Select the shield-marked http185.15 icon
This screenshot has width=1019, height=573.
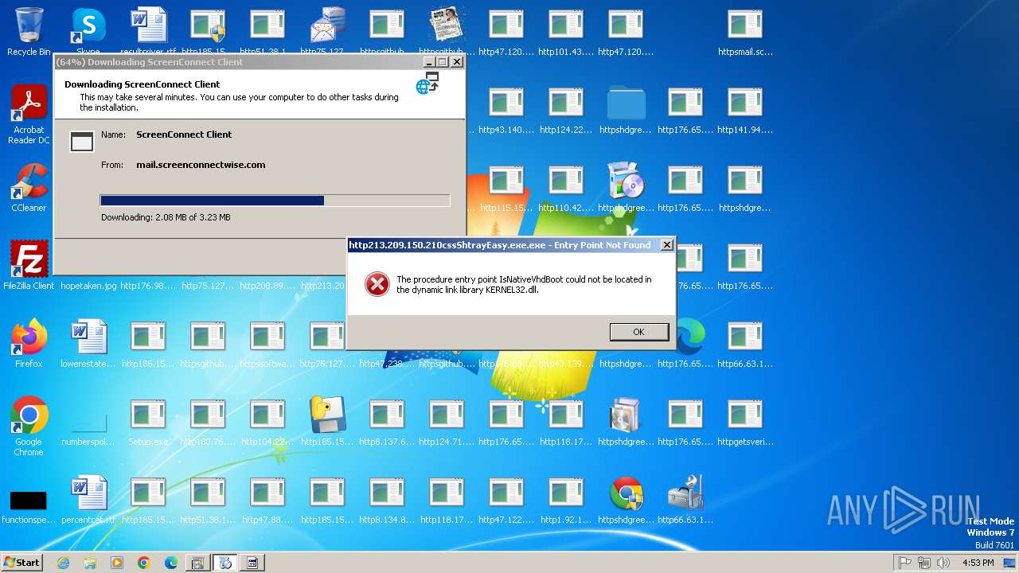click(208, 32)
